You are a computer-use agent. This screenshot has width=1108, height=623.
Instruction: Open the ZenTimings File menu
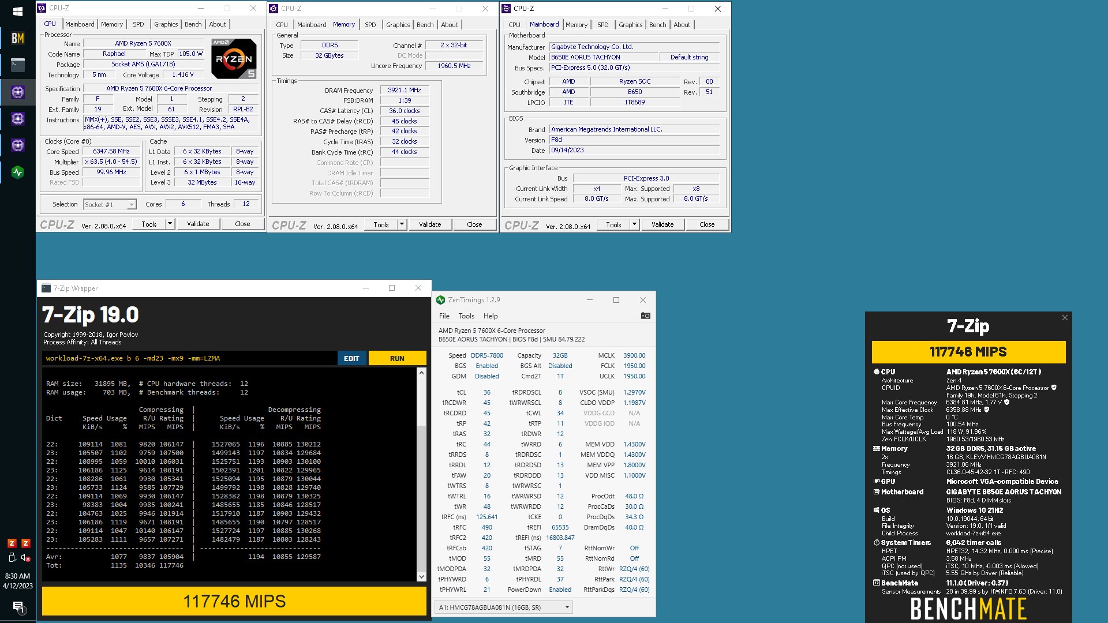(x=444, y=316)
